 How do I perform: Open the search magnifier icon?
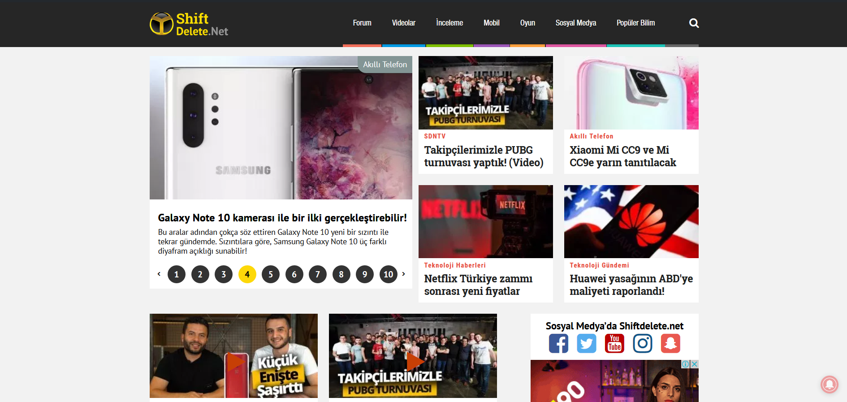[x=694, y=23]
